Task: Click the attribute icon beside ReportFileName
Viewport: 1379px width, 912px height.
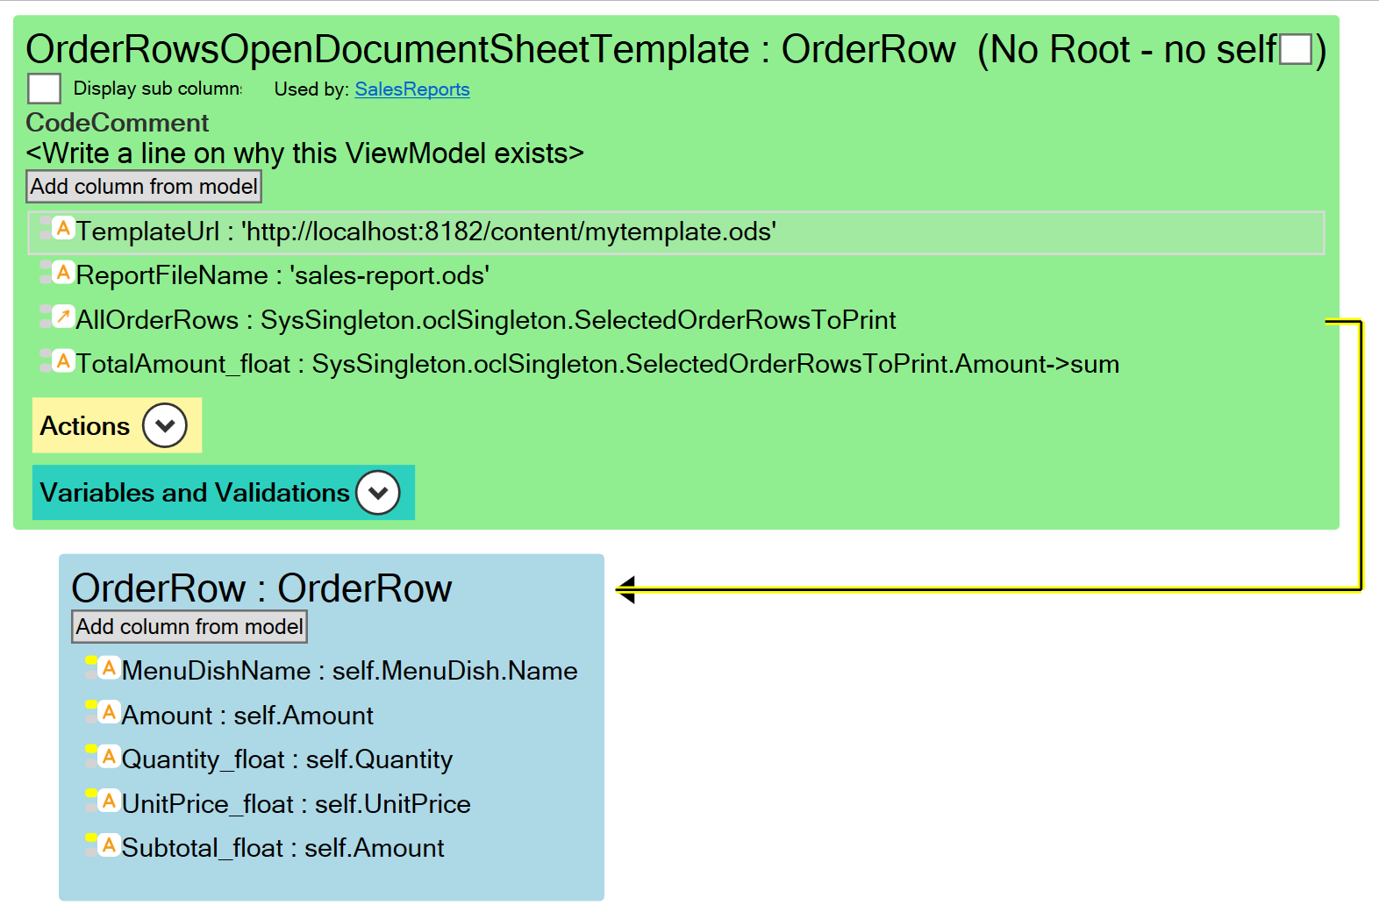Action: (63, 273)
